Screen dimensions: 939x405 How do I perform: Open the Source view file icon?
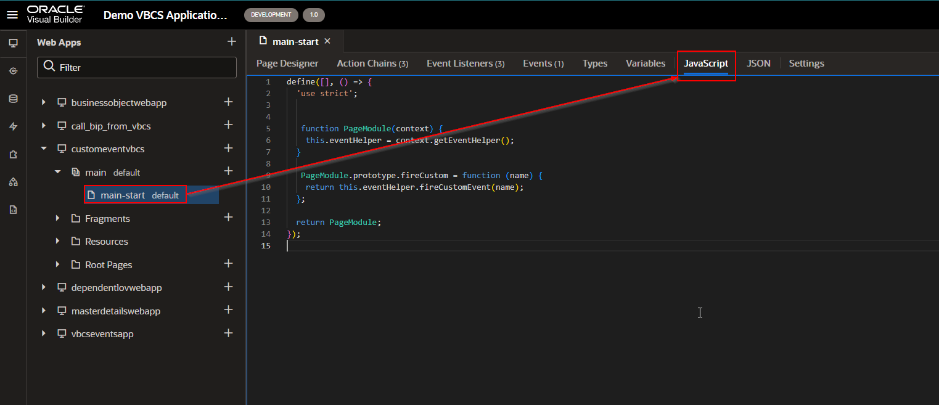(13, 210)
